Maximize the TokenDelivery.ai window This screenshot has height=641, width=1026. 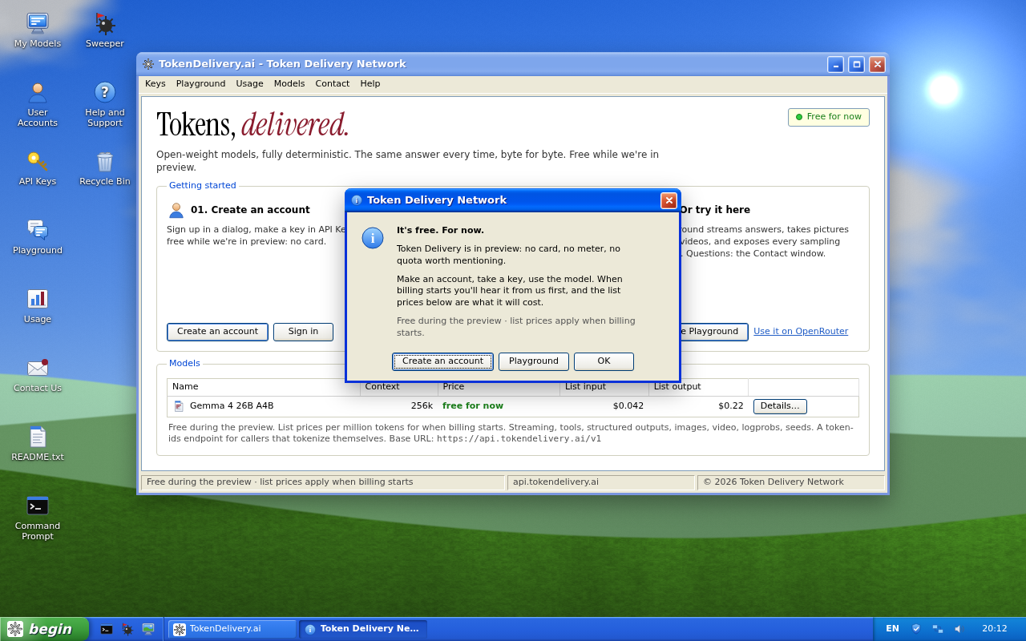(856, 65)
